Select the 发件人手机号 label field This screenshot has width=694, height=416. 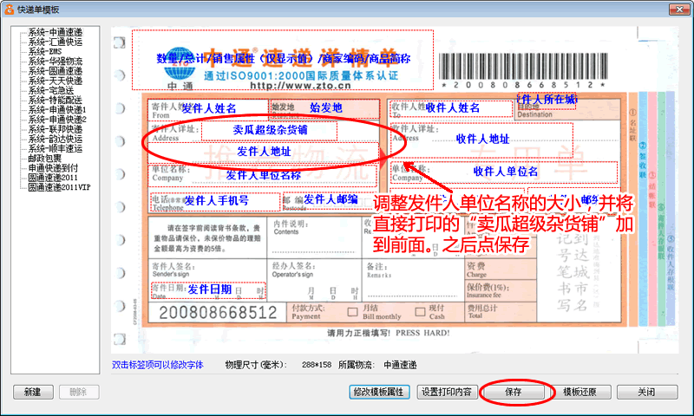click(216, 201)
